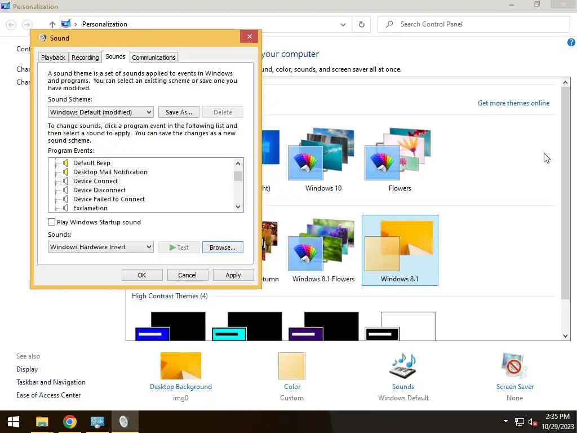This screenshot has width=577, height=433.
Task: Click Device Failed to Connect speaker icon
Action: point(65,199)
